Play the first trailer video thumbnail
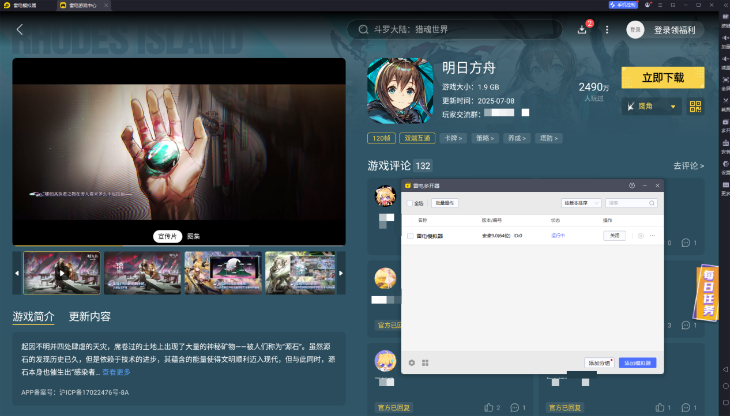730x416 pixels. [62, 273]
